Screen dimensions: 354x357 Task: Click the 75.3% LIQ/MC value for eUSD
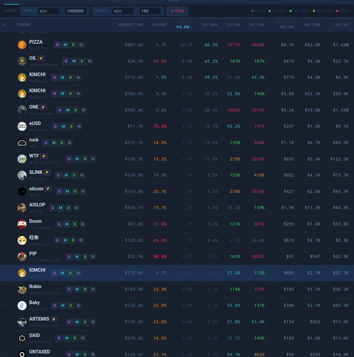(x=160, y=126)
